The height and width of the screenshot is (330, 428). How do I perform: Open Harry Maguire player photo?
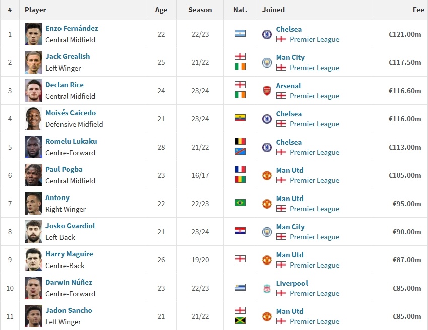33,260
